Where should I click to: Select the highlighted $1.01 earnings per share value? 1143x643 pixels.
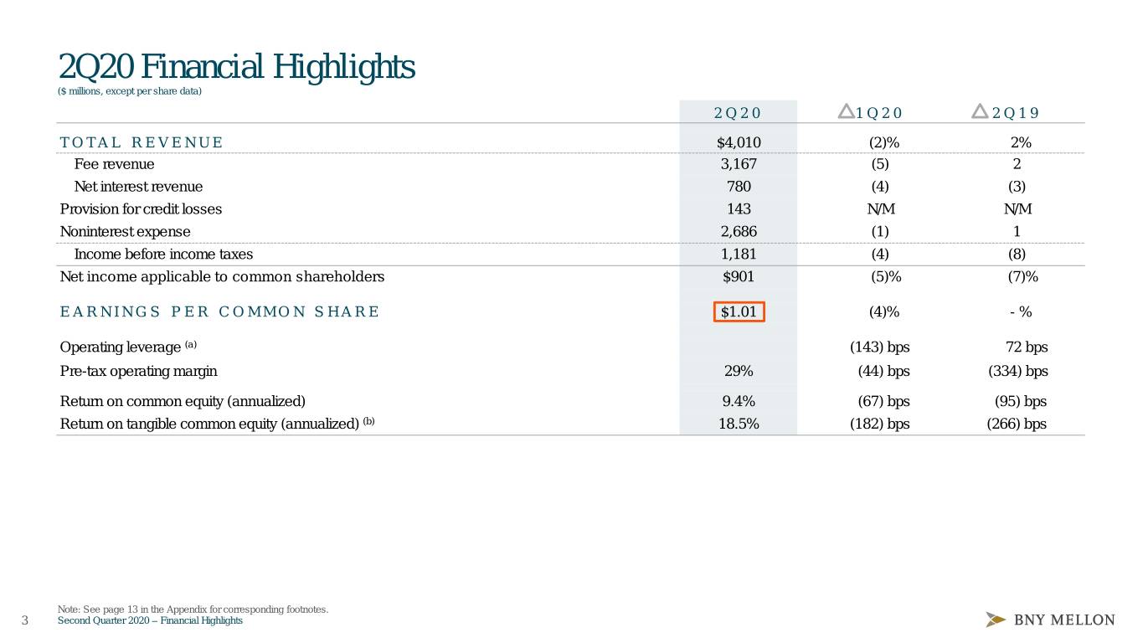(x=739, y=311)
